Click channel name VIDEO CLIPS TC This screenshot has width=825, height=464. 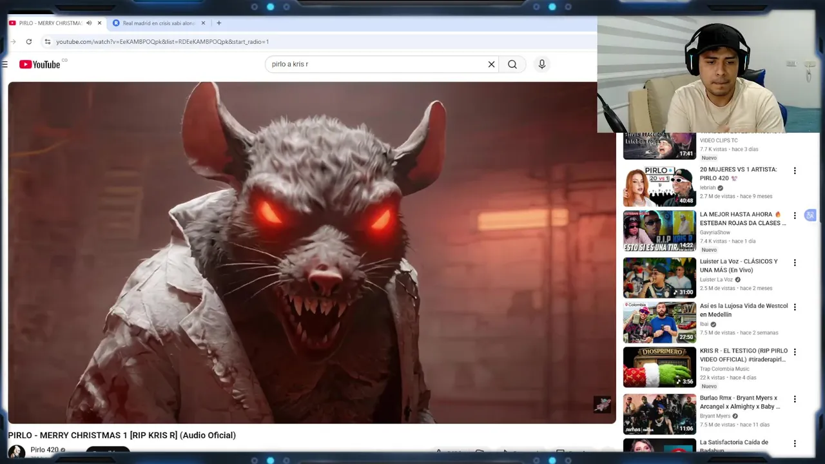coord(719,140)
